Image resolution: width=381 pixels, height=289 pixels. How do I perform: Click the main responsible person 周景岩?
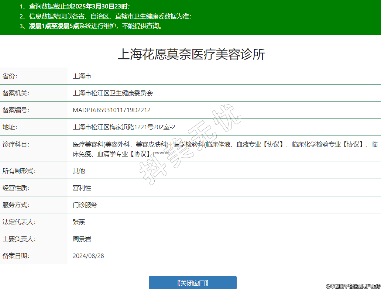(x=82, y=239)
